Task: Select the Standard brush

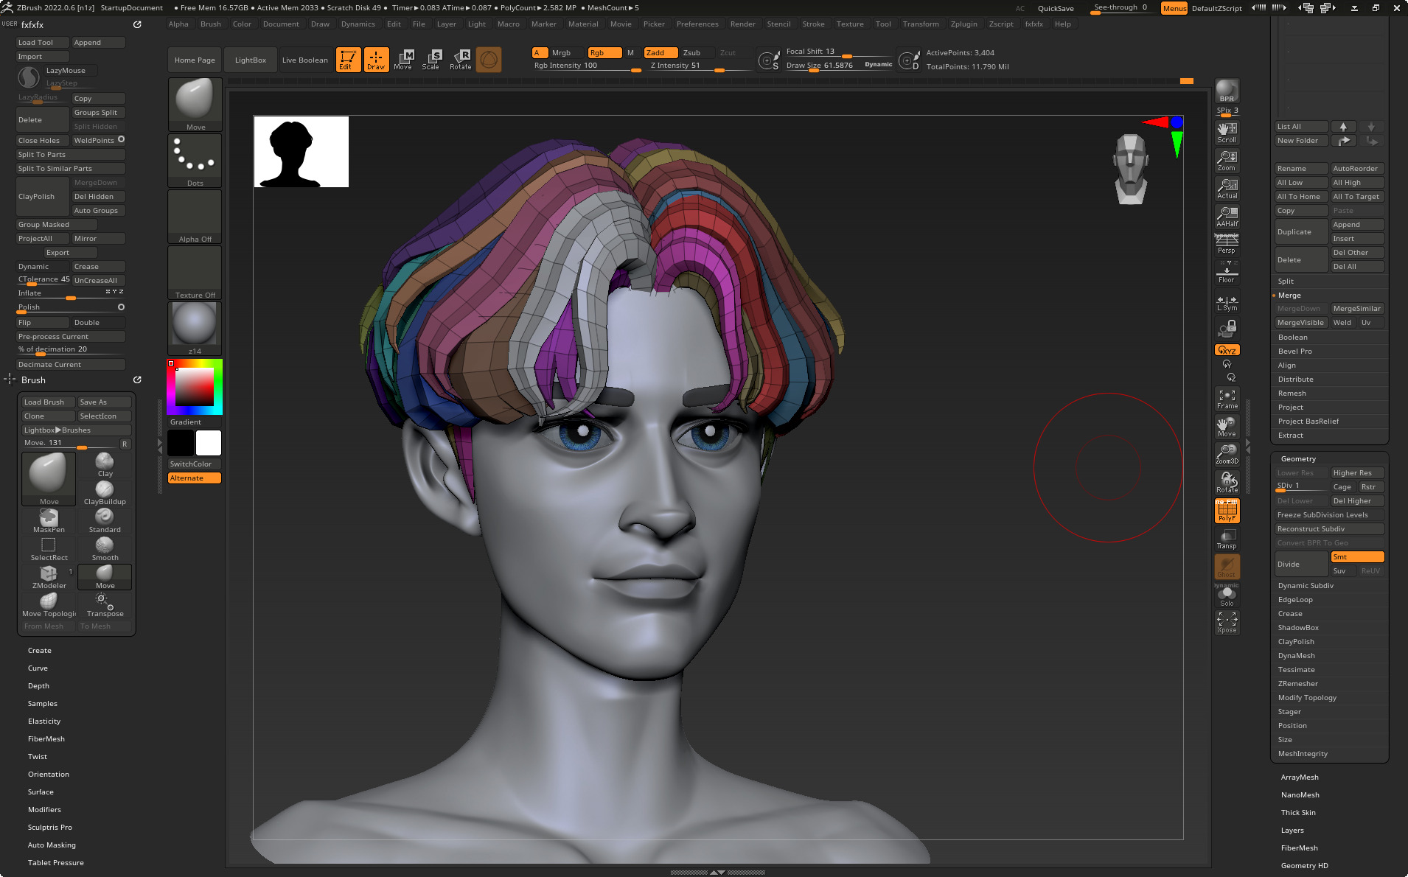Action: (x=105, y=521)
